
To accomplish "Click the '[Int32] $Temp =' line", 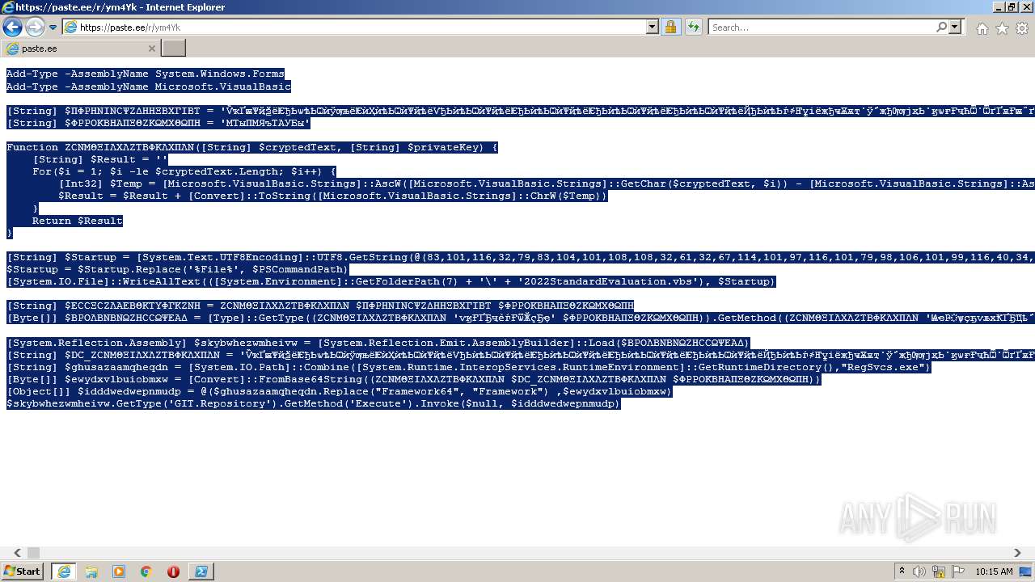I will 547,183.
